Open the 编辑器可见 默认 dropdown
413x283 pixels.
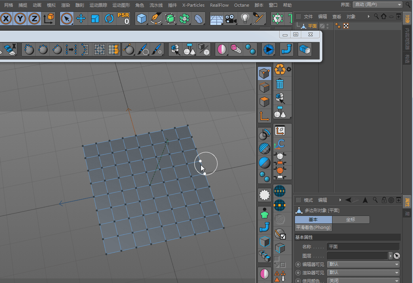tap(363, 264)
